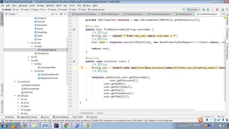
Task: Run the tomcat configuration
Action: (203, 9)
